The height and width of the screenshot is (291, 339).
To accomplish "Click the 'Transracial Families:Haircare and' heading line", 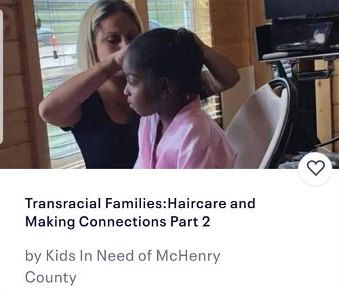I will coord(140,203).
